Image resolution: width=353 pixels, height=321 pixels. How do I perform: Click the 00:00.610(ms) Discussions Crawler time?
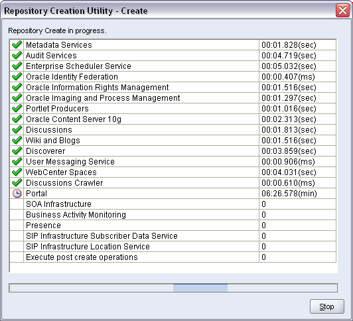pyautogui.click(x=288, y=182)
